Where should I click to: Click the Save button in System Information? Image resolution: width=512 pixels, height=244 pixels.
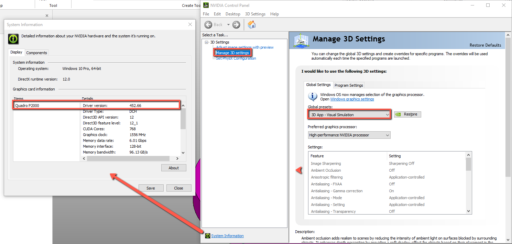(151, 188)
